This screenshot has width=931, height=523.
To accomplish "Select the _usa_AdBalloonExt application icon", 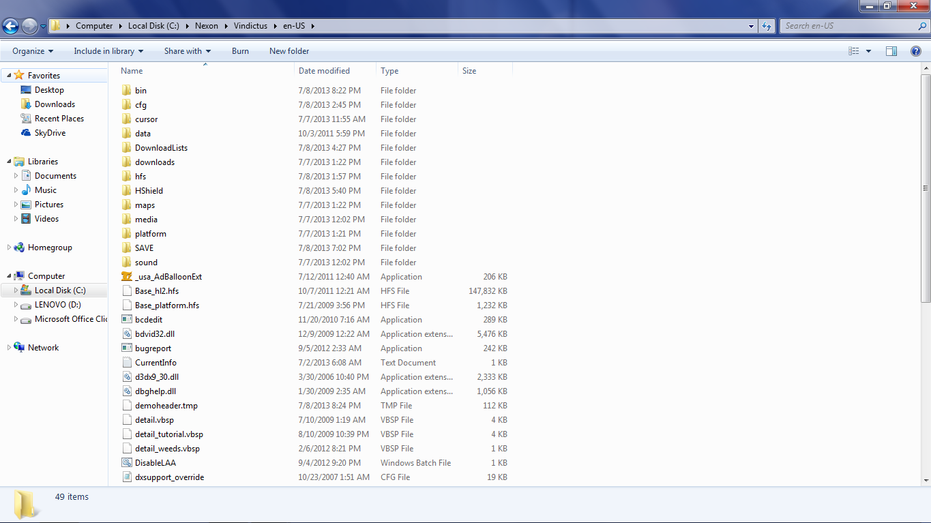I will [126, 277].
